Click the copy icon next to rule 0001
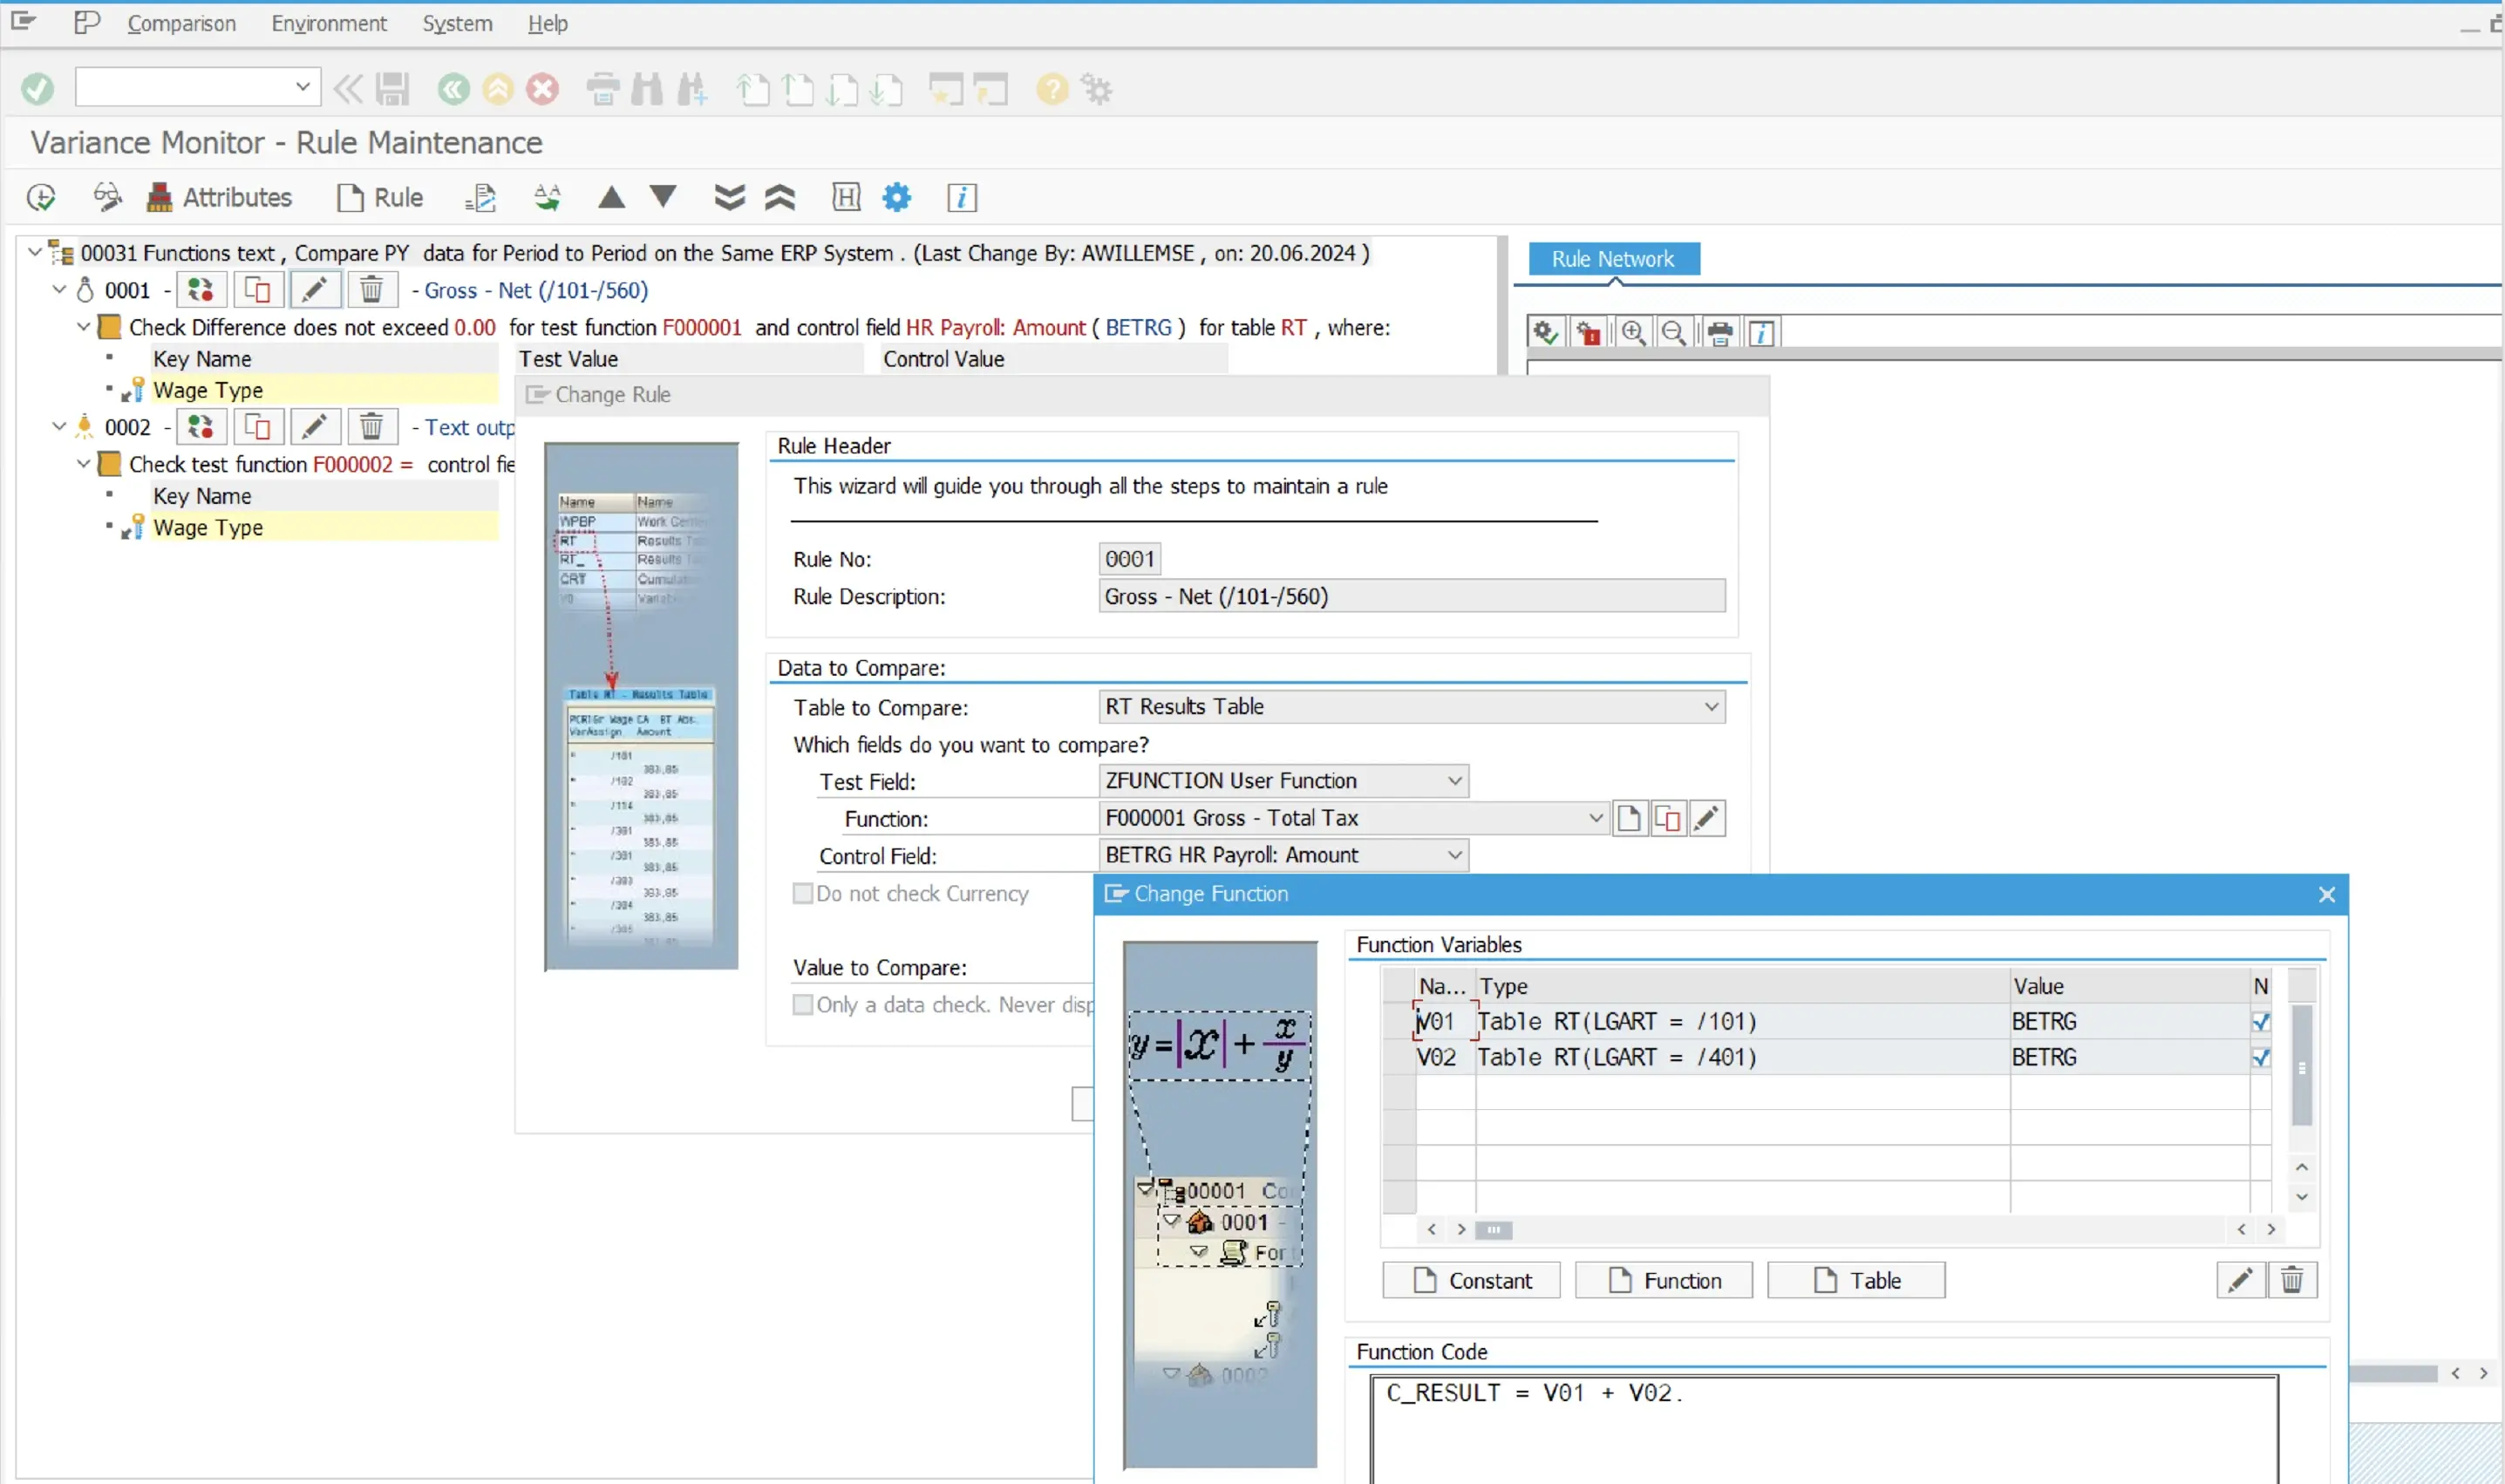 click(257, 290)
